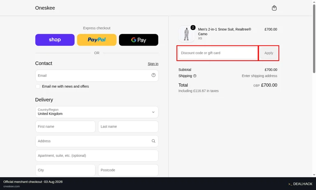Focus the Discount code or gift card field
This screenshot has height=190, width=316.
point(218,53)
